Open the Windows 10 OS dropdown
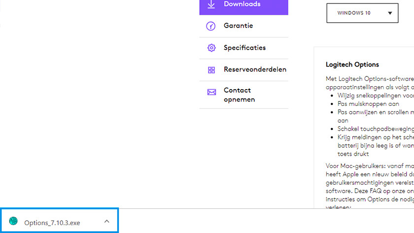The height and width of the screenshot is (233, 414). 362,13
